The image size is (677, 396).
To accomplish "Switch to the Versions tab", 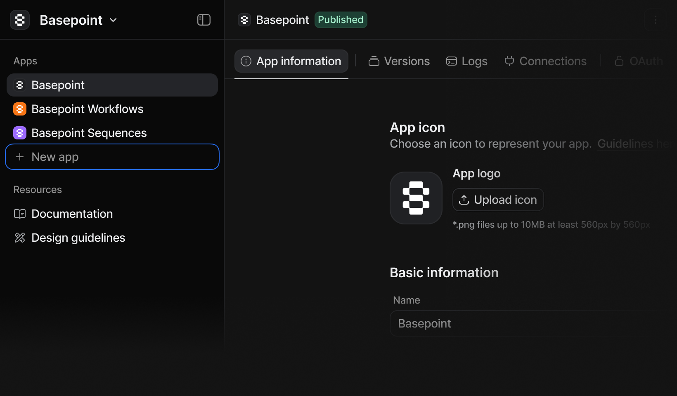I will pyautogui.click(x=399, y=61).
